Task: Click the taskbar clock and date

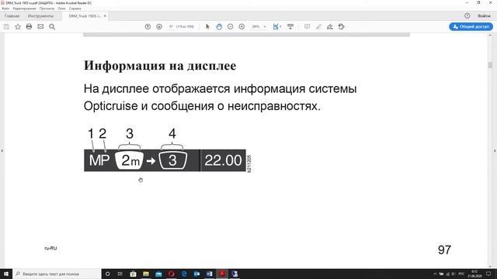Action: (x=474, y=274)
